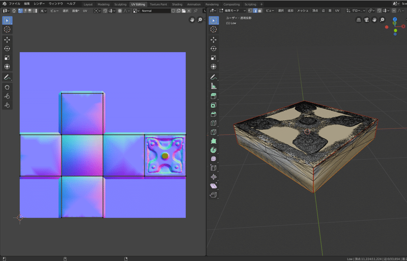Open UV editor pivot point dropdown
407x261 pixels.
[97, 11]
